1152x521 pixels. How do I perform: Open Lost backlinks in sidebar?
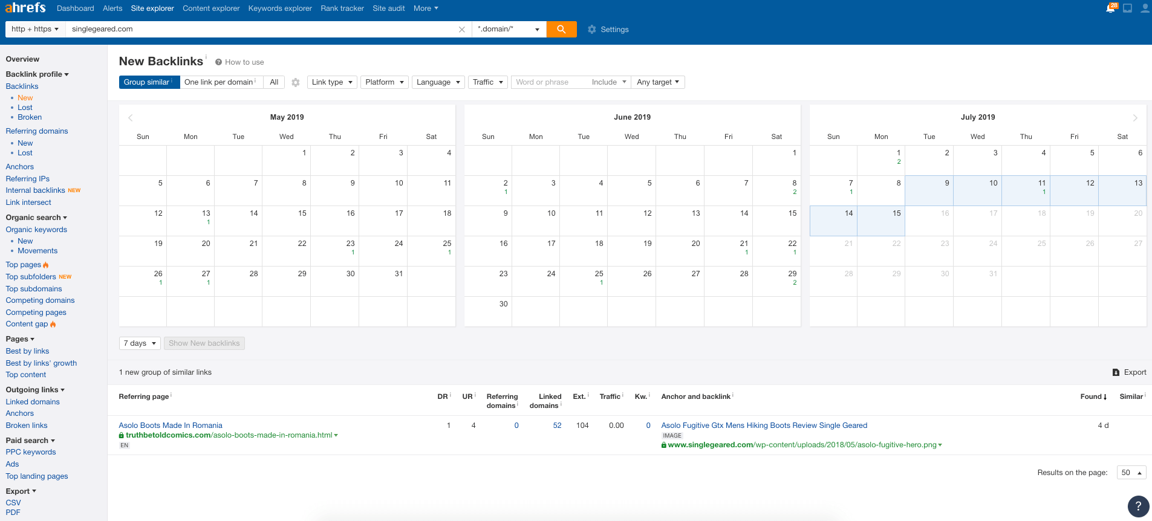pyautogui.click(x=25, y=108)
